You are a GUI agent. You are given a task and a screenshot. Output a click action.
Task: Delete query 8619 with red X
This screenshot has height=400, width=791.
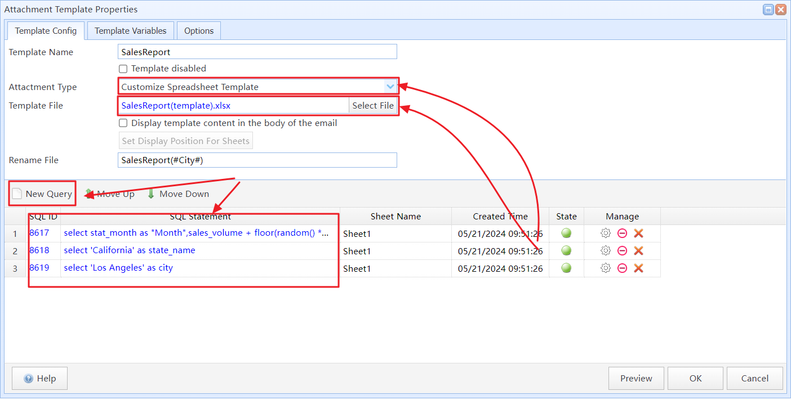[639, 268]
